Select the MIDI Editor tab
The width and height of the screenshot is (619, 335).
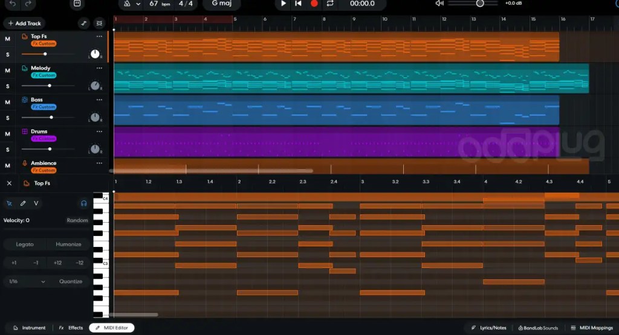pyautogui.click(x=112, y=328)
